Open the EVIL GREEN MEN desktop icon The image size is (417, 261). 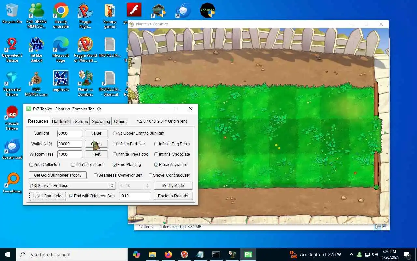36,15
